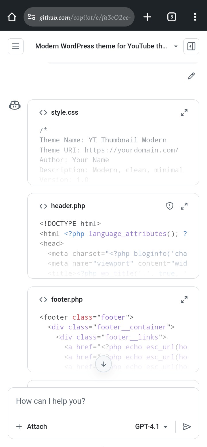Click the pencil edit icon

point(191,76)
